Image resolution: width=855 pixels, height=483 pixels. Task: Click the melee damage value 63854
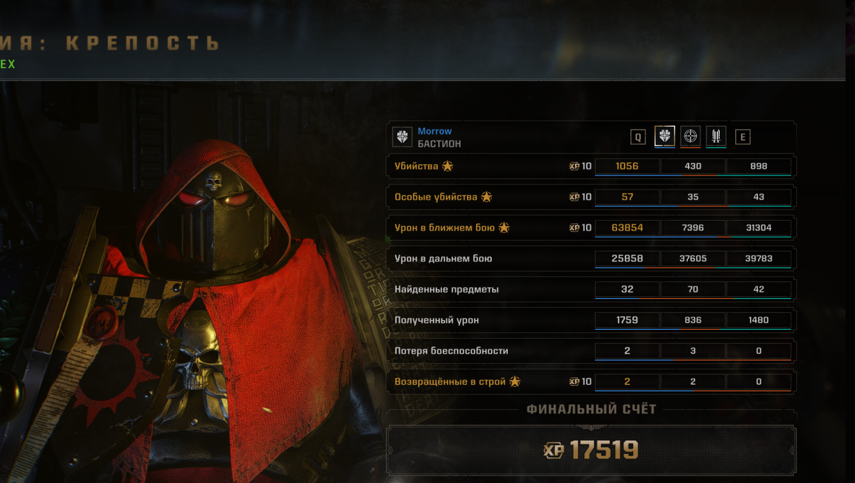click(627, 227)
